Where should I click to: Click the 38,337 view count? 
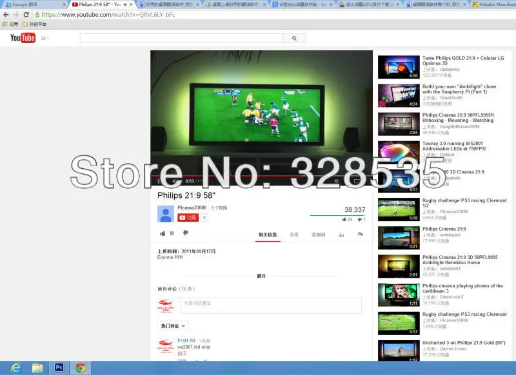pyautogui.click(x=355, y=209)
